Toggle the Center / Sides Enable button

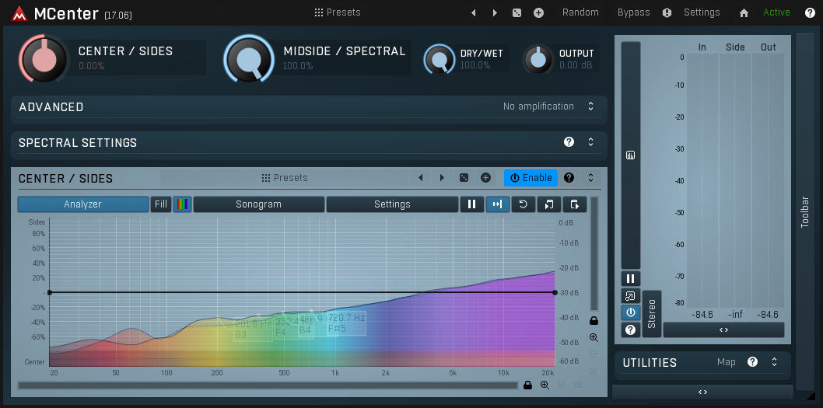tap(531, 178)
